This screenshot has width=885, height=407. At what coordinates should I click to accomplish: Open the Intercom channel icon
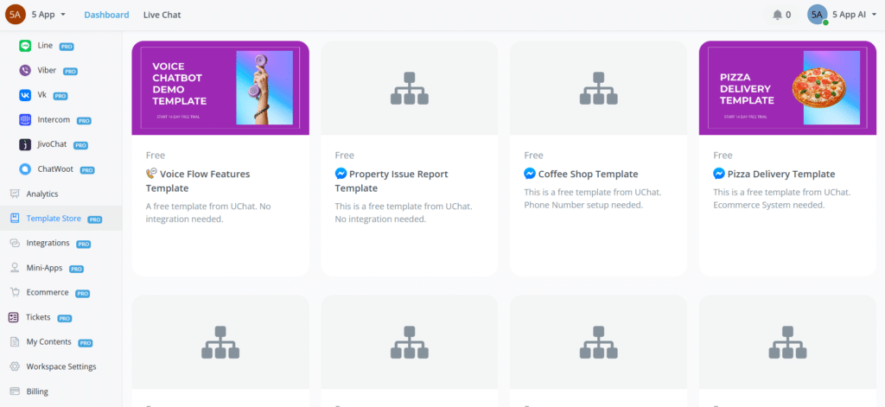tap(25, 119)
